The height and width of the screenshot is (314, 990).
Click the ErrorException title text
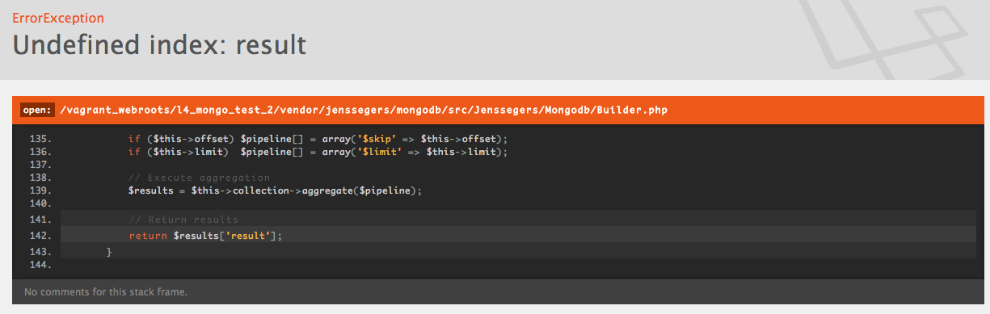58,18
